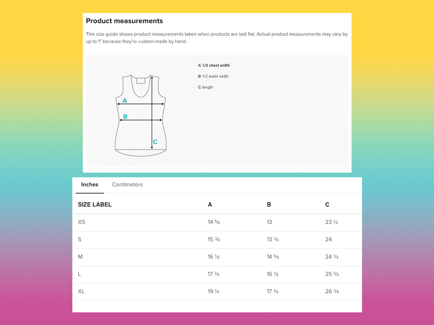434x325 pixels.
Task: Click the teal B label on the diagram
Action: (x=125, y=117)
